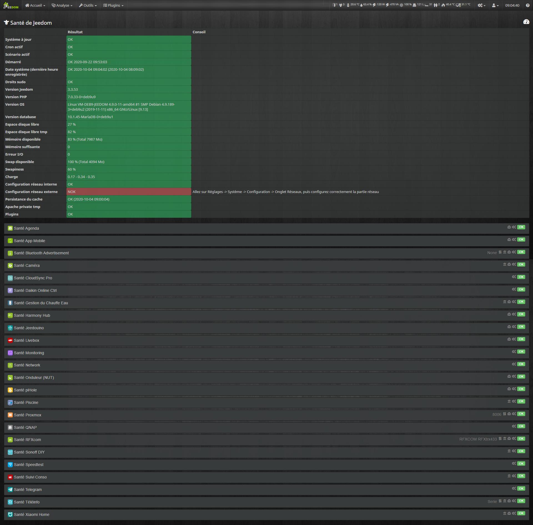Open the user account dropdown in navbar
Image resolution: width=533 pixels, height=525 pixels.
[x=495, y=5]
